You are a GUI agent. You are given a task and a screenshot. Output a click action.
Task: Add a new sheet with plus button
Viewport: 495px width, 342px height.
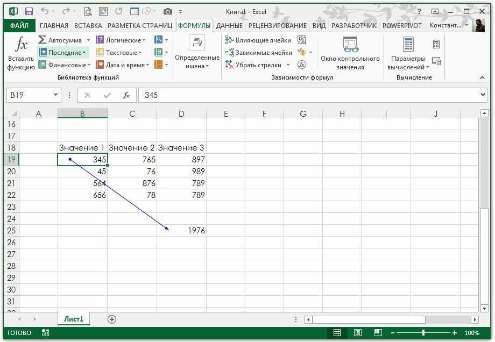coord(112,319)
